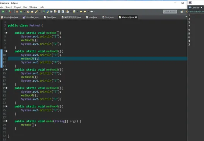The height and width of the screenshot is (141, 204).
Task: Click the Forward navigation arrow icon
Action: pos(91,11)
